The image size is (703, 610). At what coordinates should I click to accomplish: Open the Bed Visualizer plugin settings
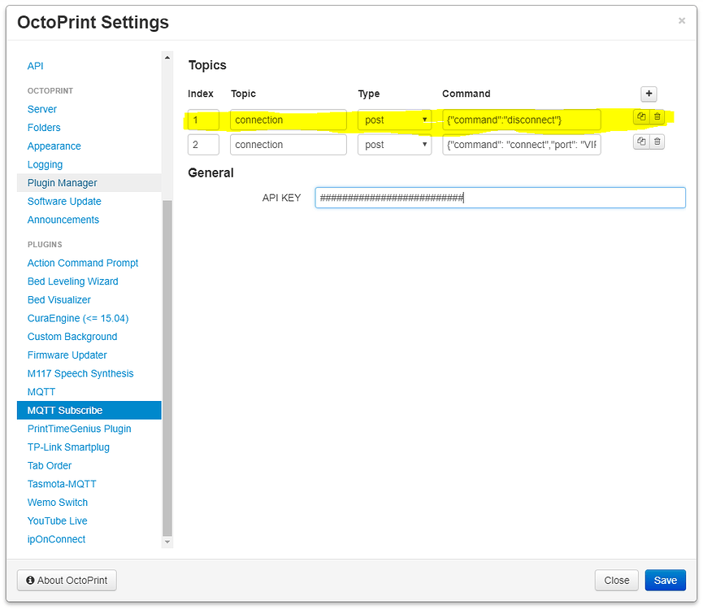tap(58, 299)
